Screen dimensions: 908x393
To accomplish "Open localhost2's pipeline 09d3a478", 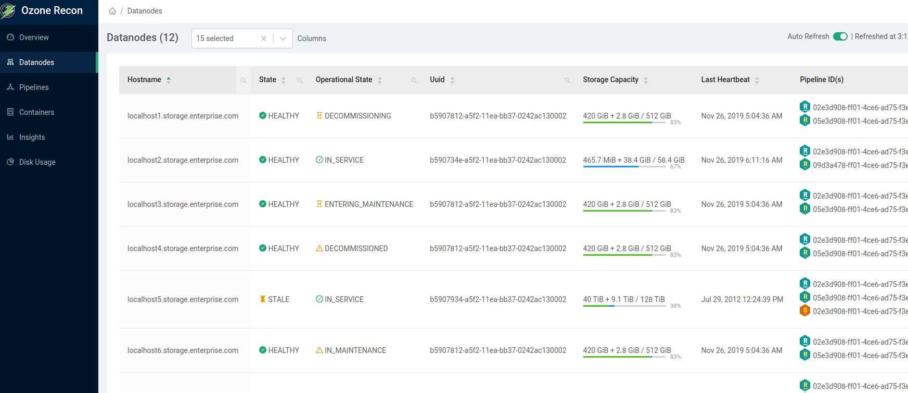I will [x=860, y=165].
